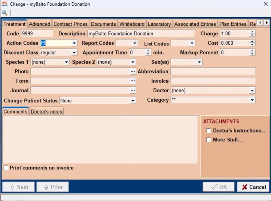
Task: Switch to the Advanced tab
Action: click(x=39, y=24)
